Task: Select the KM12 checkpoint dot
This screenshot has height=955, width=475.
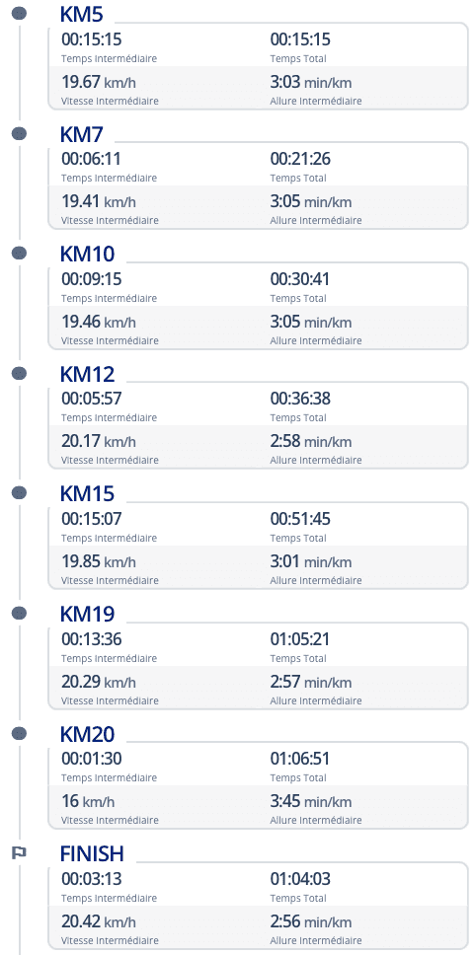Action: pyautogui.click(x=20, y=373)
